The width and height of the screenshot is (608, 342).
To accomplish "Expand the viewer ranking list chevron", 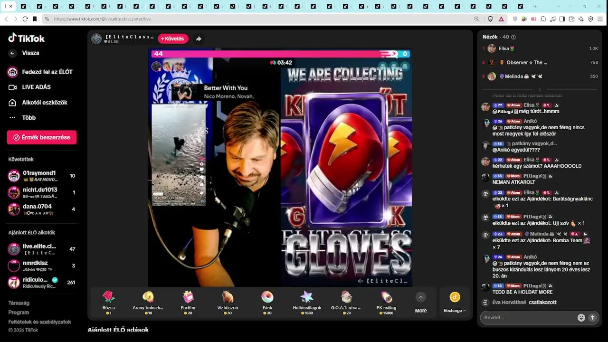I will [x=540, y=90].
